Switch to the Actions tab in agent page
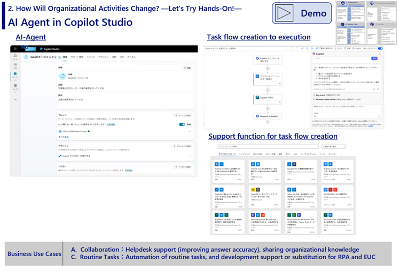 103,57
